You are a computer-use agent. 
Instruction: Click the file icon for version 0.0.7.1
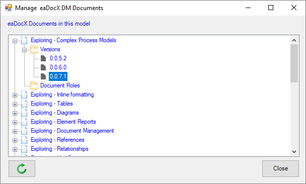click(x=43, y=76)
